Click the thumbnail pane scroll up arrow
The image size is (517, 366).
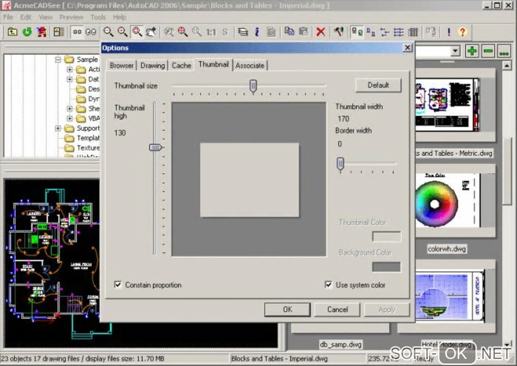[x=507, y=66]
